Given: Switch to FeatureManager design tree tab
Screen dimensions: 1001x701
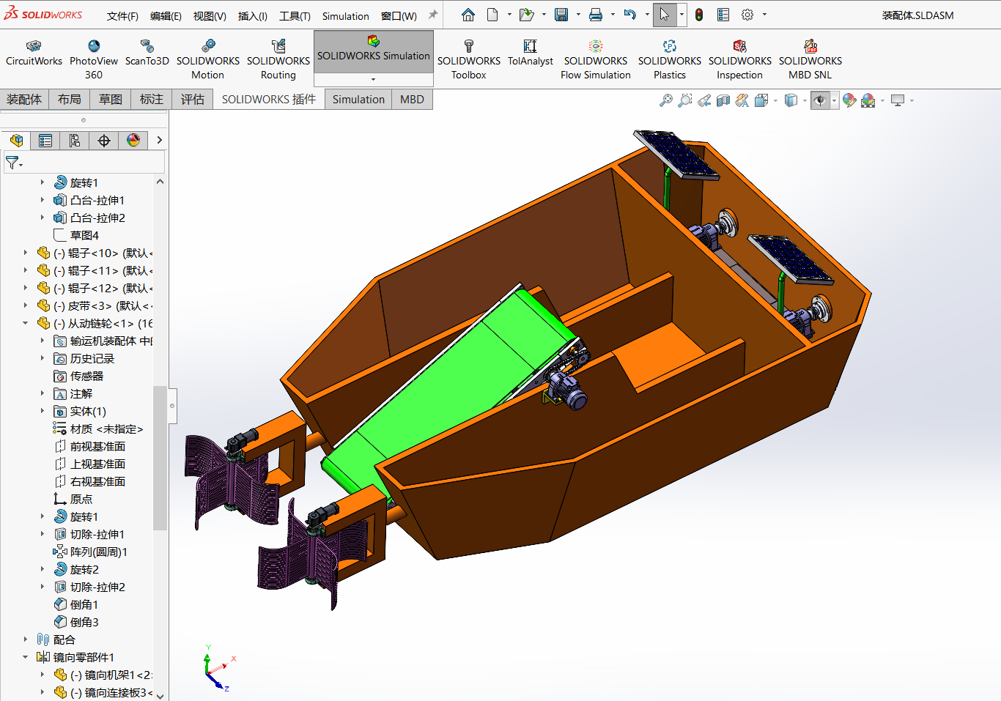Looking at the screenshot, I should coord(16,141).
